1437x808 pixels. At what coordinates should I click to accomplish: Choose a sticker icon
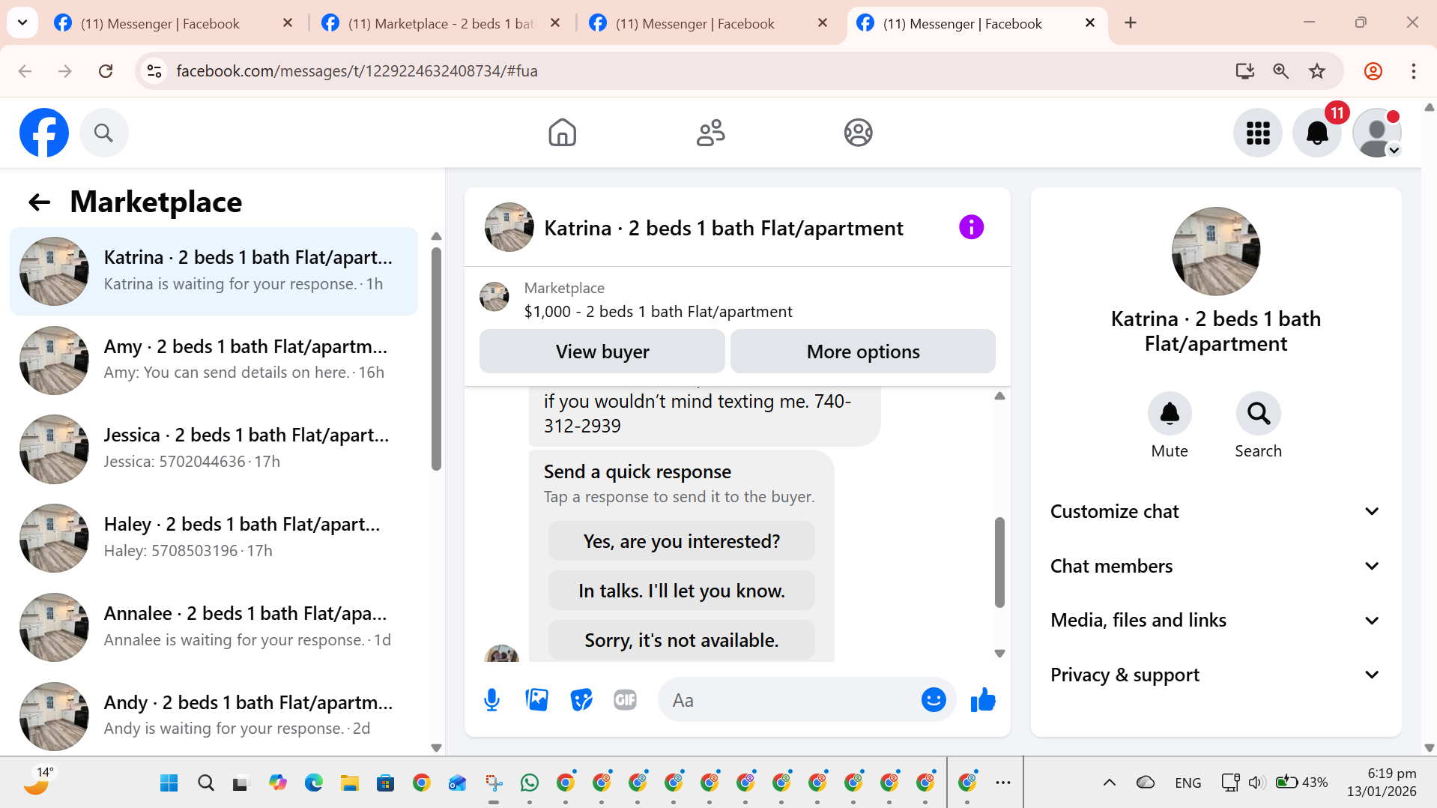(x=581, y=700)
